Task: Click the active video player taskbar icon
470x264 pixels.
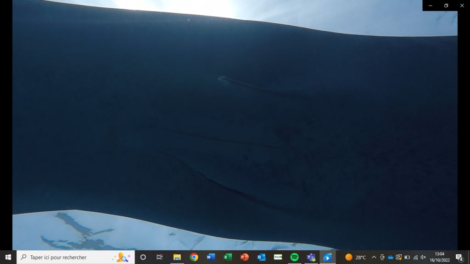Action: (x=327, y=257)
